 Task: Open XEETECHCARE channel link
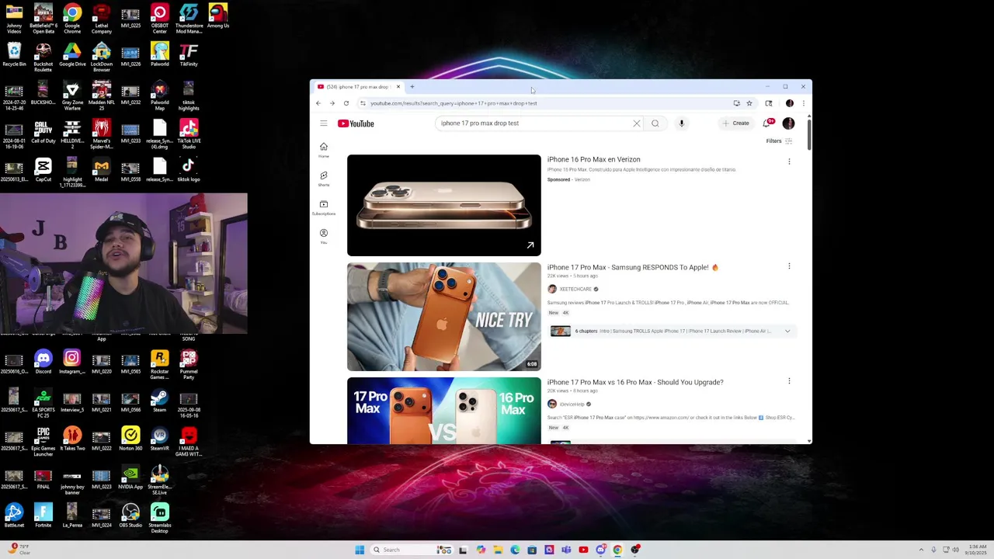(x=575, y=289)
